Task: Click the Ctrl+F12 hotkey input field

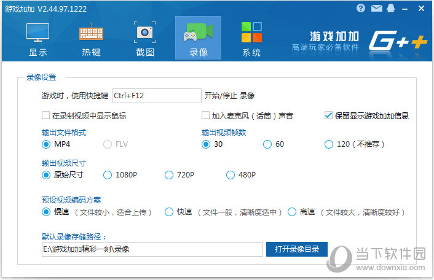Action: pyautogui.click(x=157, y=96)
